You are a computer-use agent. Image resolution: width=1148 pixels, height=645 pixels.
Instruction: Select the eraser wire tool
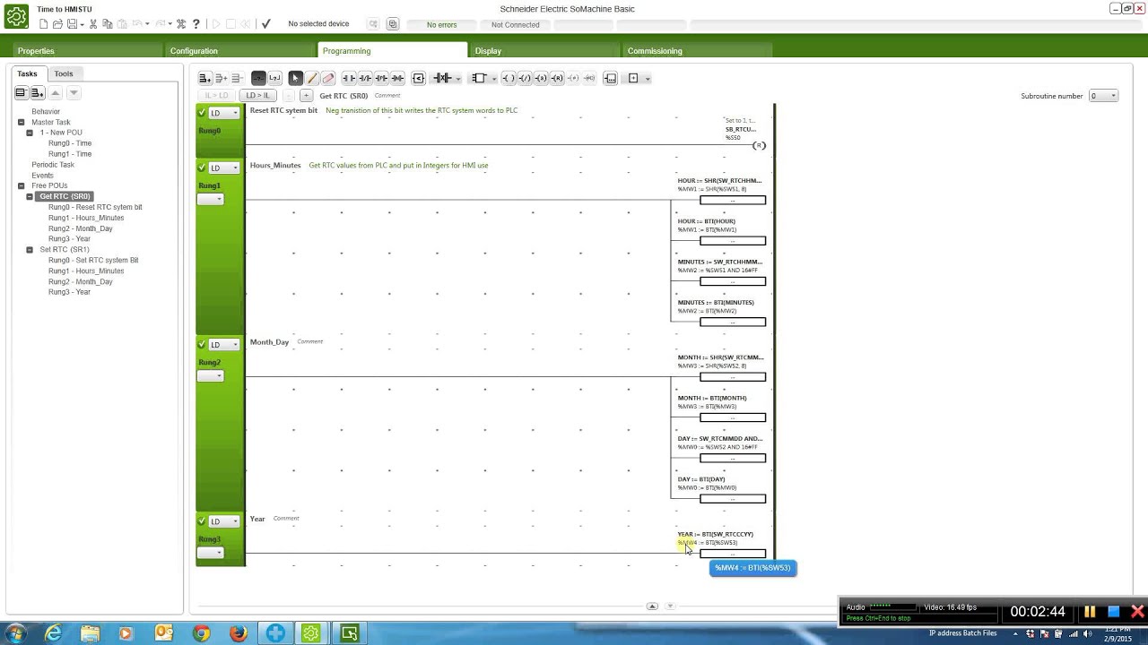(x=327, y=78)
